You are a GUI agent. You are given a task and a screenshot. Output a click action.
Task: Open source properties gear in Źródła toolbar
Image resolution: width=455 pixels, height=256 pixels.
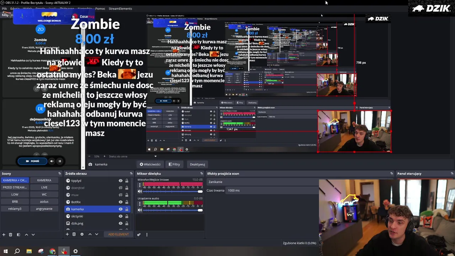click(x=82, y=234)
